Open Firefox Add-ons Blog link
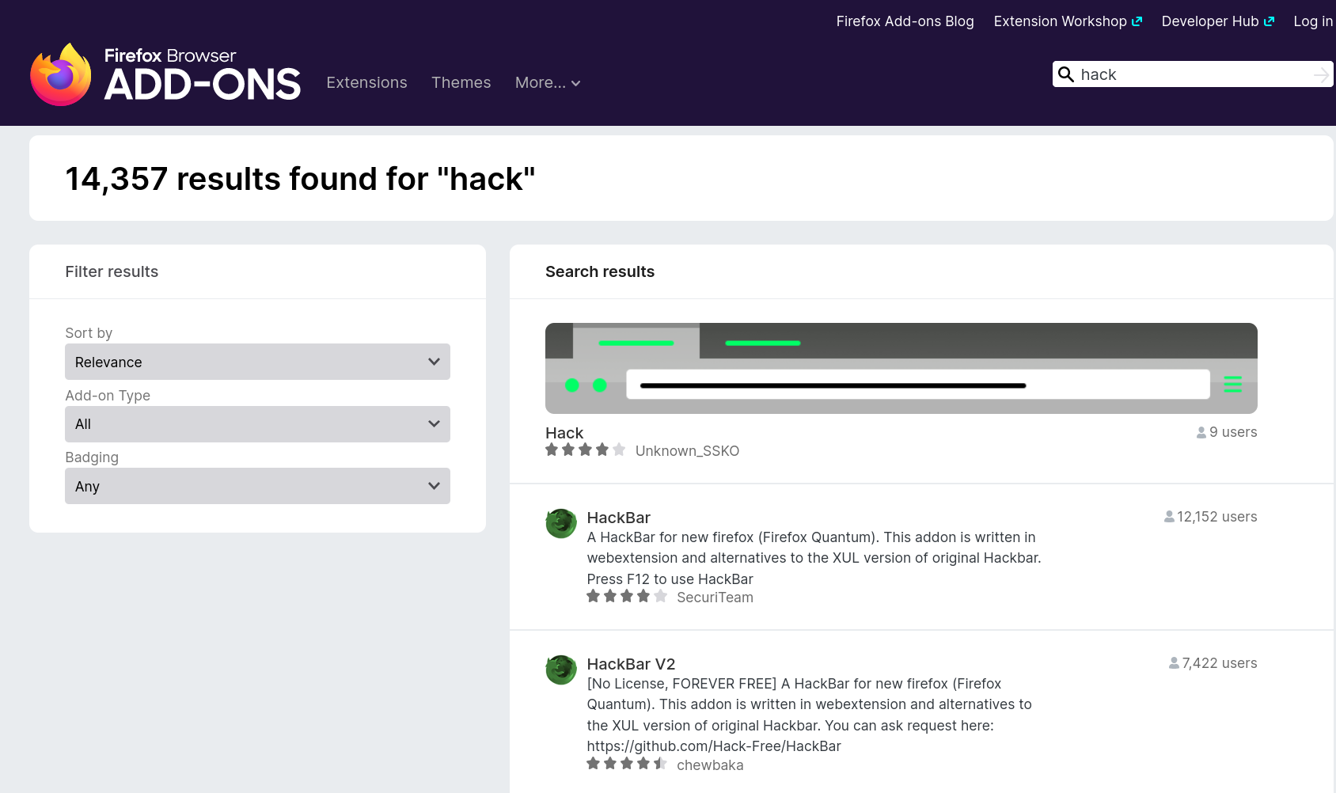The height and width of the screenshot is (793, 1336). point(905,21)
